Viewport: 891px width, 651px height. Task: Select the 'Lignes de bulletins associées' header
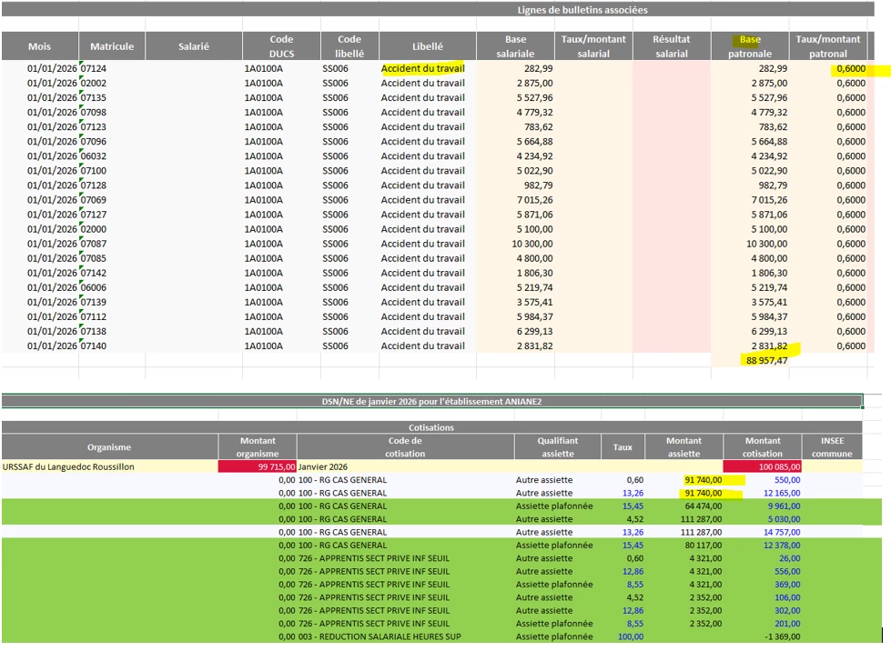pos(582,10)
